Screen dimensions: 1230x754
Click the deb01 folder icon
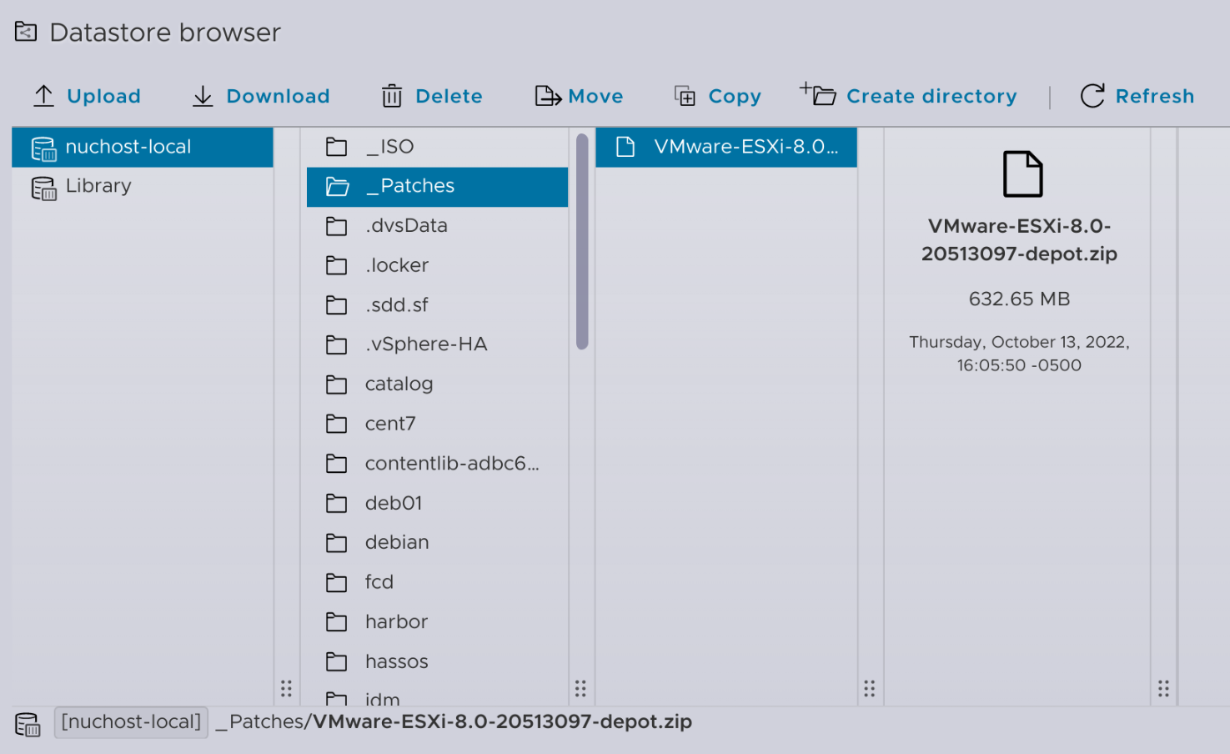[x=337, y=503]
